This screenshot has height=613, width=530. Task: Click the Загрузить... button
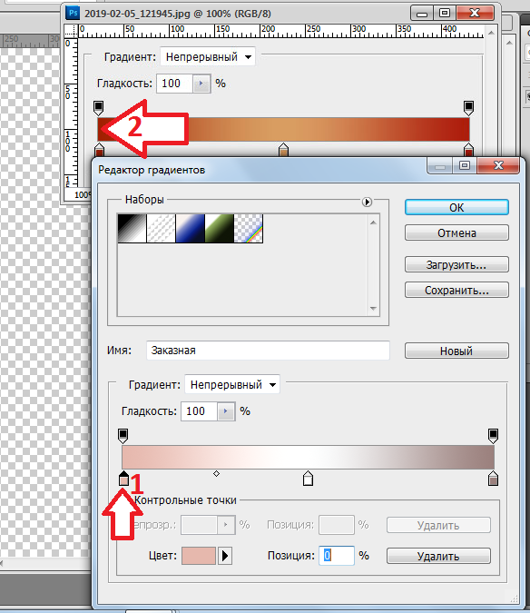(x=456, y=264)
